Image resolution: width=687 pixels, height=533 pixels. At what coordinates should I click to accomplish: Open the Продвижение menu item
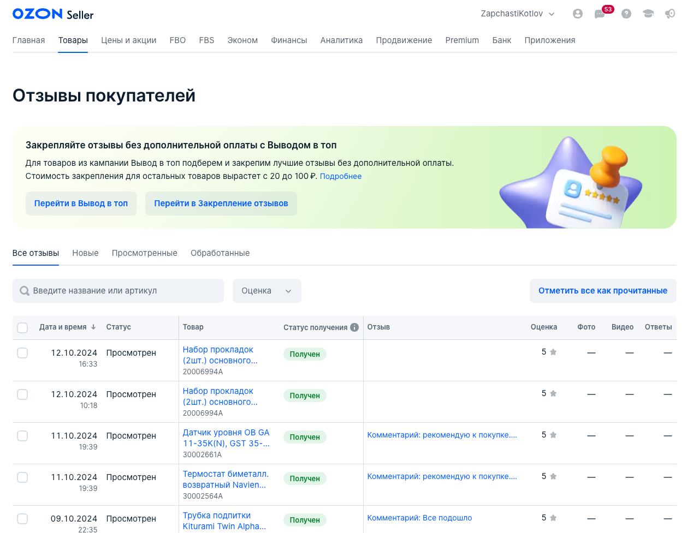[404, 40]
